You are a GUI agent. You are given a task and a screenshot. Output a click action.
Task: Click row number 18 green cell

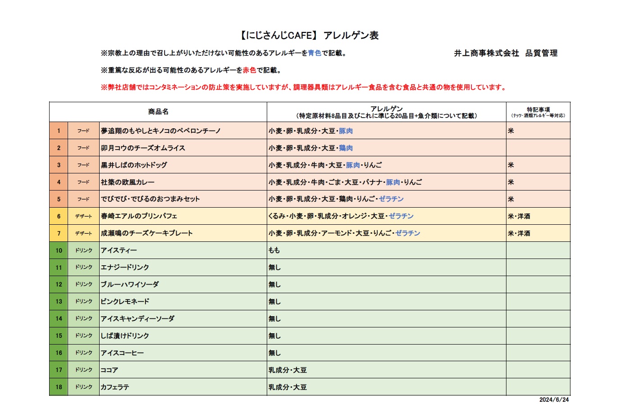coord(59,387)
